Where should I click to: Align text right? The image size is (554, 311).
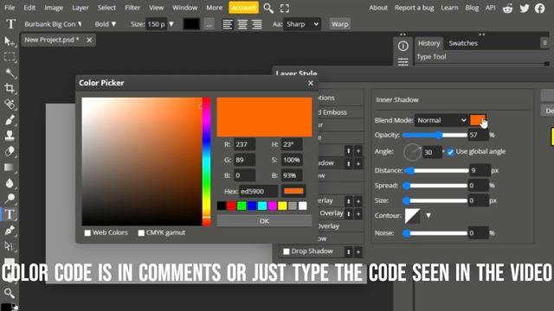257,24
